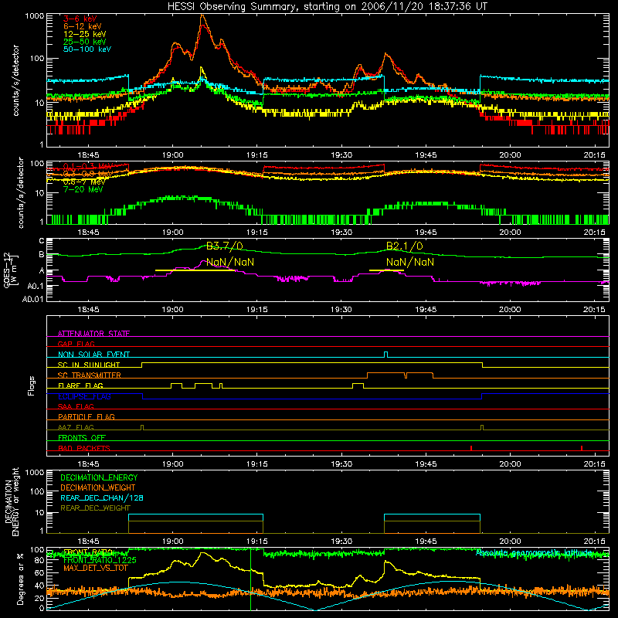The width and height of the screenshot is (618, 618).
Task: Select the 50-100 keV legend label
Action: click(x=87, y=49)
